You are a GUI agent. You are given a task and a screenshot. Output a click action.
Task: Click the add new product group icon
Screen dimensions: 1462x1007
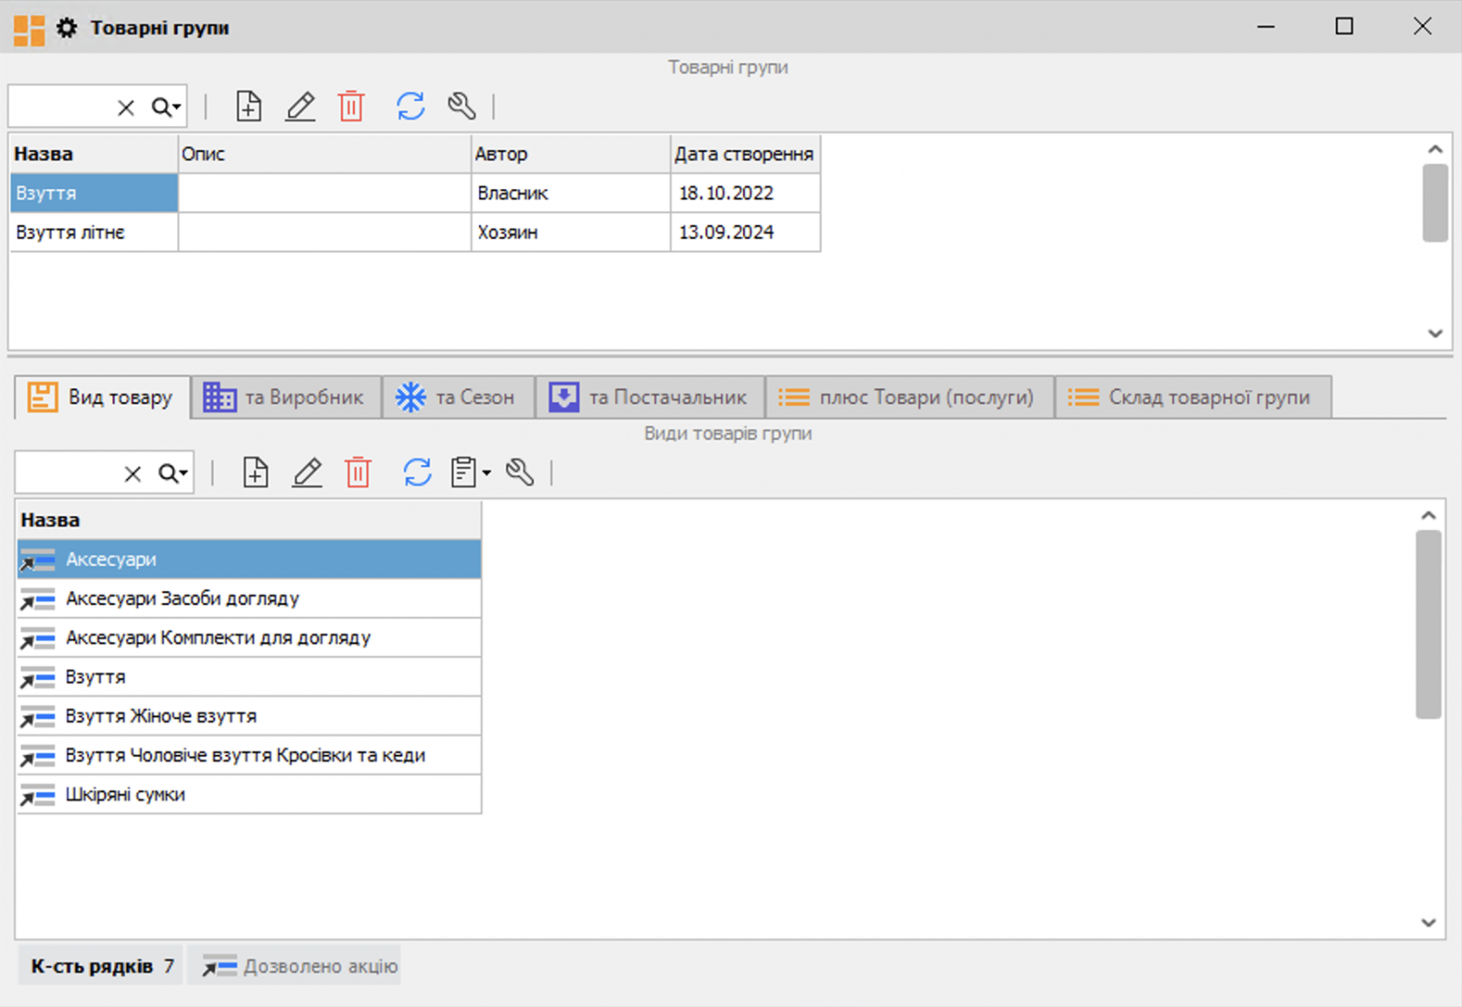[249, 107]
